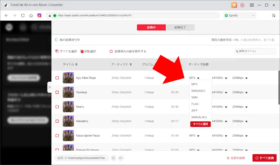Open the output folder icon
This screenshot has width=280, height=165.
click(x=120, y=158)
